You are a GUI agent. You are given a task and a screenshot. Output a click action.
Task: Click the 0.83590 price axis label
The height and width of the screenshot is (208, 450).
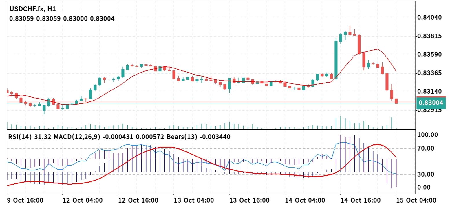(x=430, y=55)
